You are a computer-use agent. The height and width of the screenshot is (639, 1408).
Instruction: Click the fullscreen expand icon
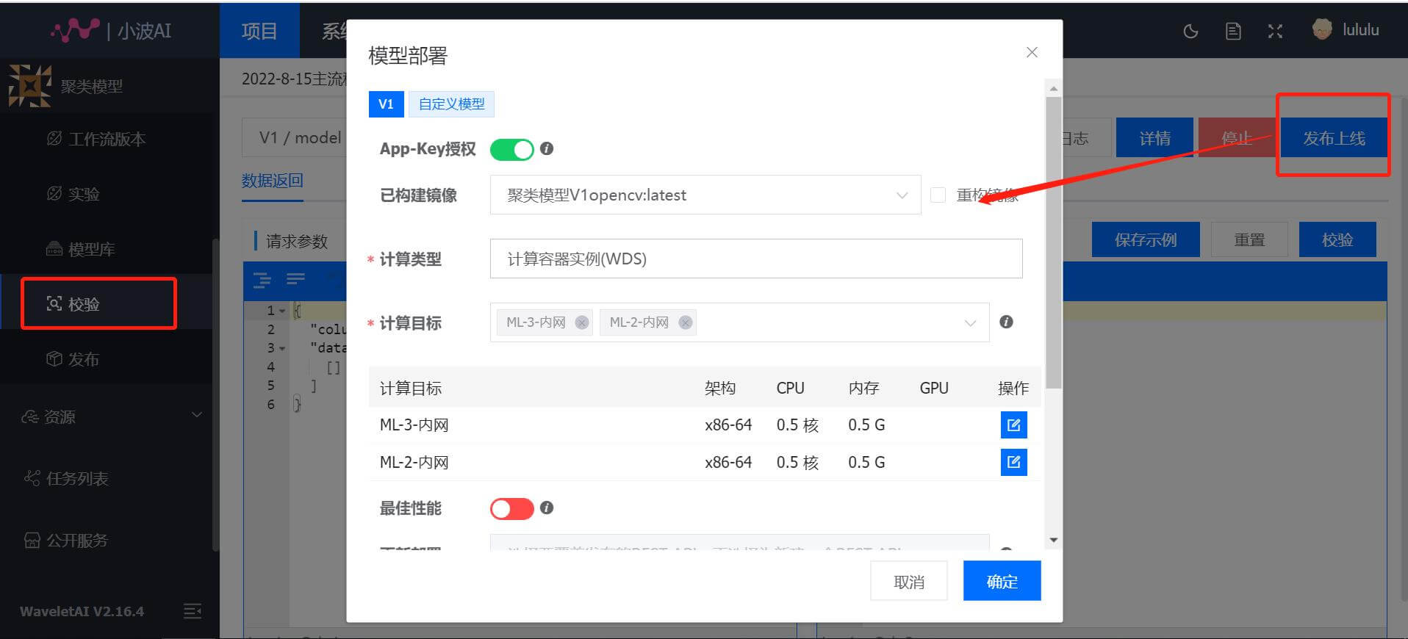[1275, 31]
